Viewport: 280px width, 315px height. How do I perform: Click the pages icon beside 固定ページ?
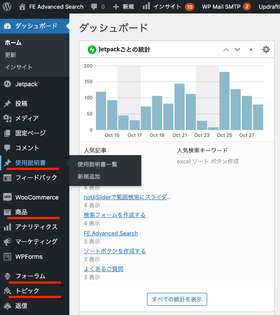pyautogui.click(x=7, y=133)
